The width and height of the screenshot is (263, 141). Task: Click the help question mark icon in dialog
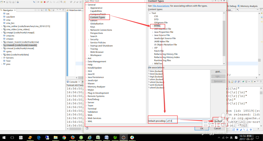(87, 128)
